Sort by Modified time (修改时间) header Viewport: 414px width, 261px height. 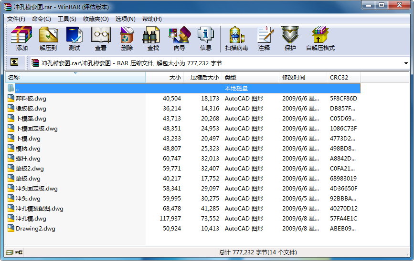pyautogui.click(x=303, y=78)
